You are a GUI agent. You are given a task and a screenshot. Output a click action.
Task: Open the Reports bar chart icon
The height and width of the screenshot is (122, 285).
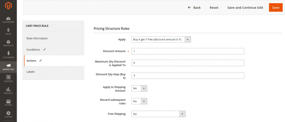8,89
